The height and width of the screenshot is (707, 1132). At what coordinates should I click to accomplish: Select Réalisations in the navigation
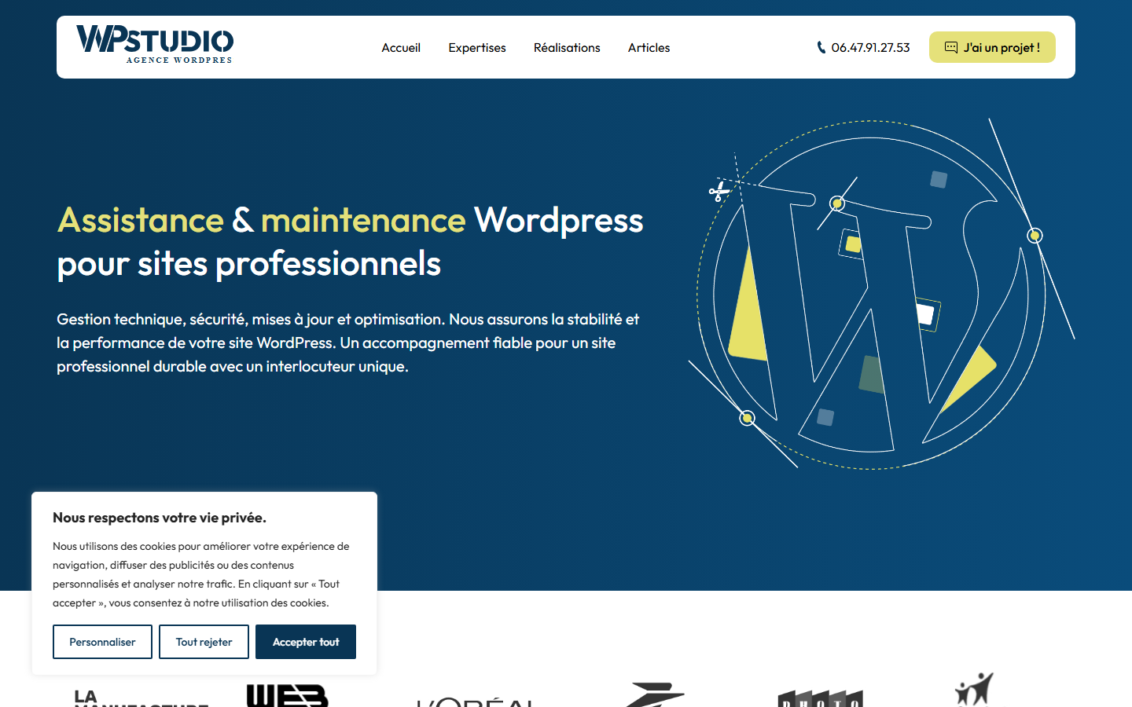pyautogui.click(x=567, y=48)
